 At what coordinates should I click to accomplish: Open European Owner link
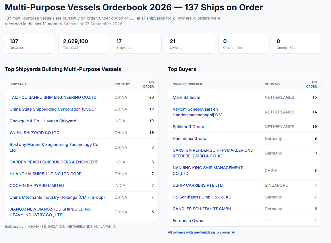pyautogui.click(x=189, y=221)
